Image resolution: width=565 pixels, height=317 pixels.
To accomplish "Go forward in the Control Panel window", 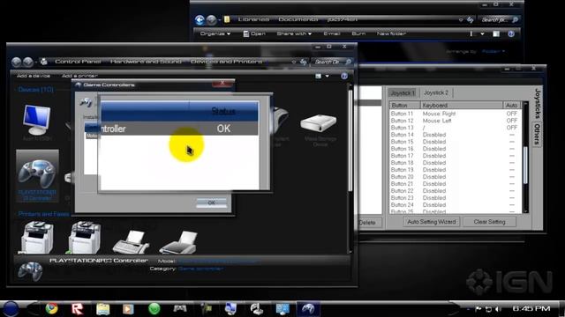I will click(x=28, y=62).
